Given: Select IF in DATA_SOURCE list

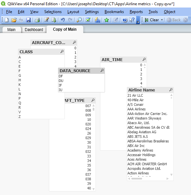Looking at the screenshot, I should [81, 85].
